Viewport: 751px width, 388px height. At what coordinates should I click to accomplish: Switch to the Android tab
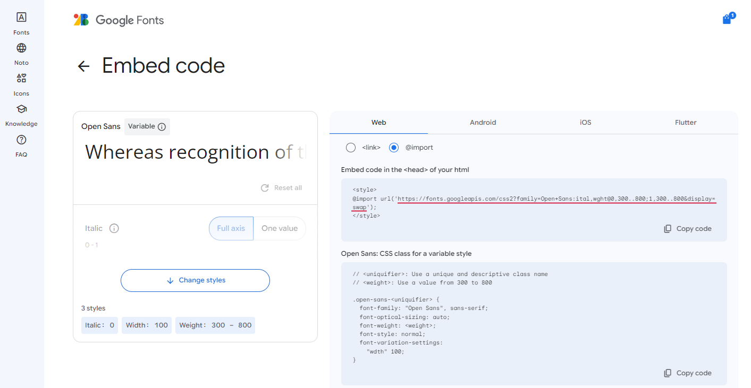483,123
